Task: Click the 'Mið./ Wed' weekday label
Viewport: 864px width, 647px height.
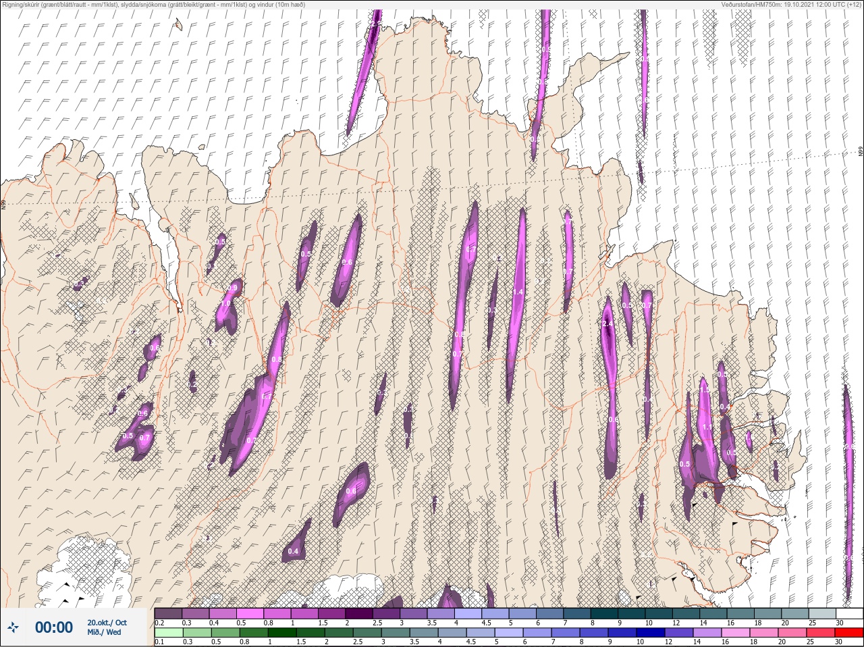Action: click(x=104, y=632)
